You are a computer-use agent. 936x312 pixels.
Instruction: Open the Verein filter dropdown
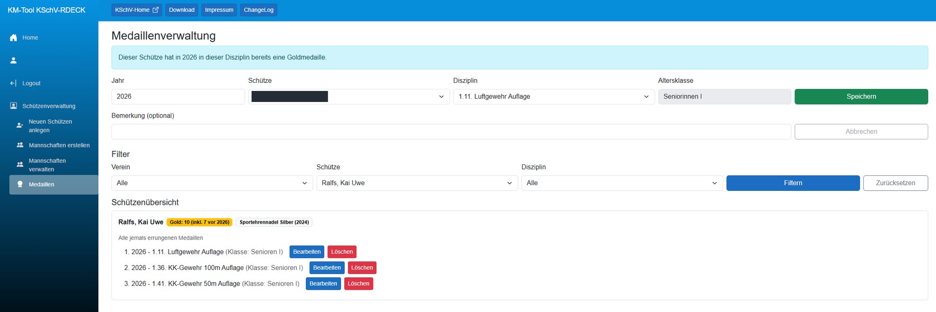(212, 183)
